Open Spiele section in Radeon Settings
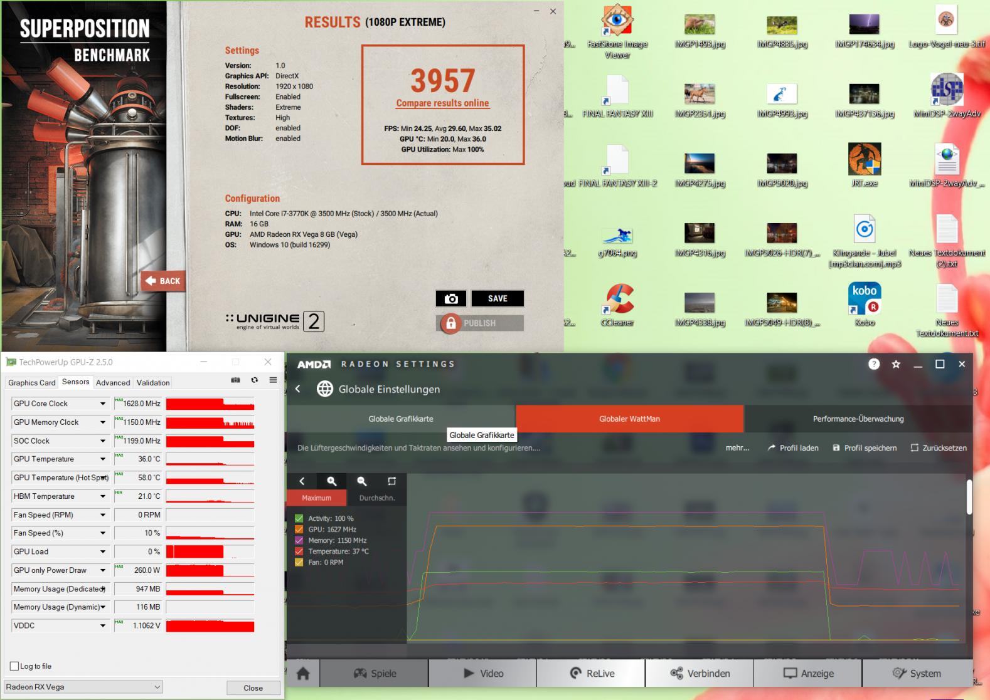 375,674
